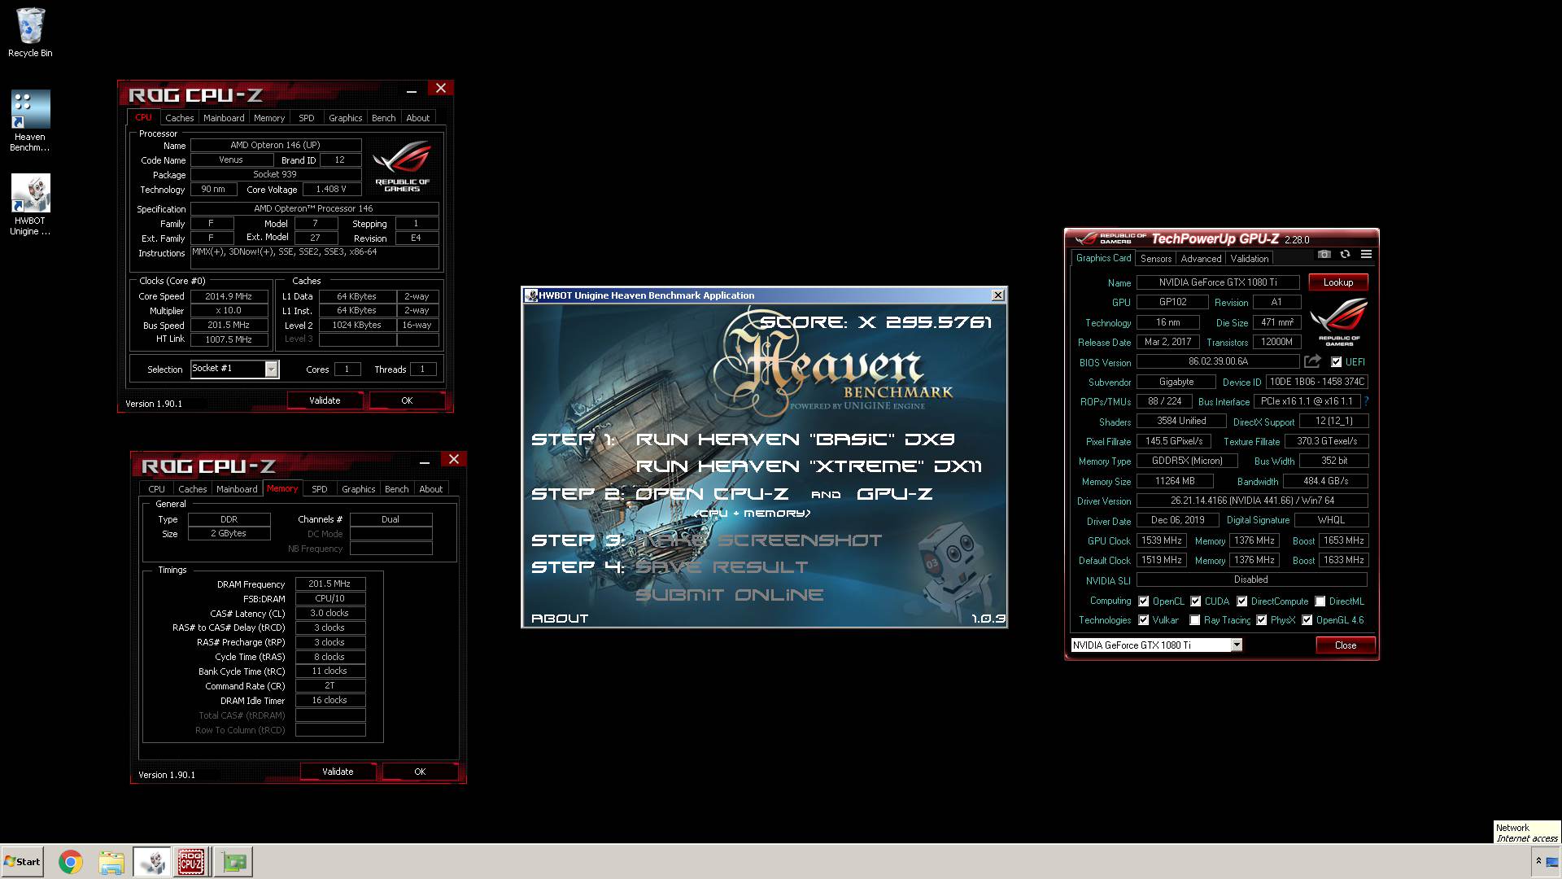Click Run Heaven "Xtreme" DX11
Image resolution: width=1562 pixels, height=879 pixels.
809,466
